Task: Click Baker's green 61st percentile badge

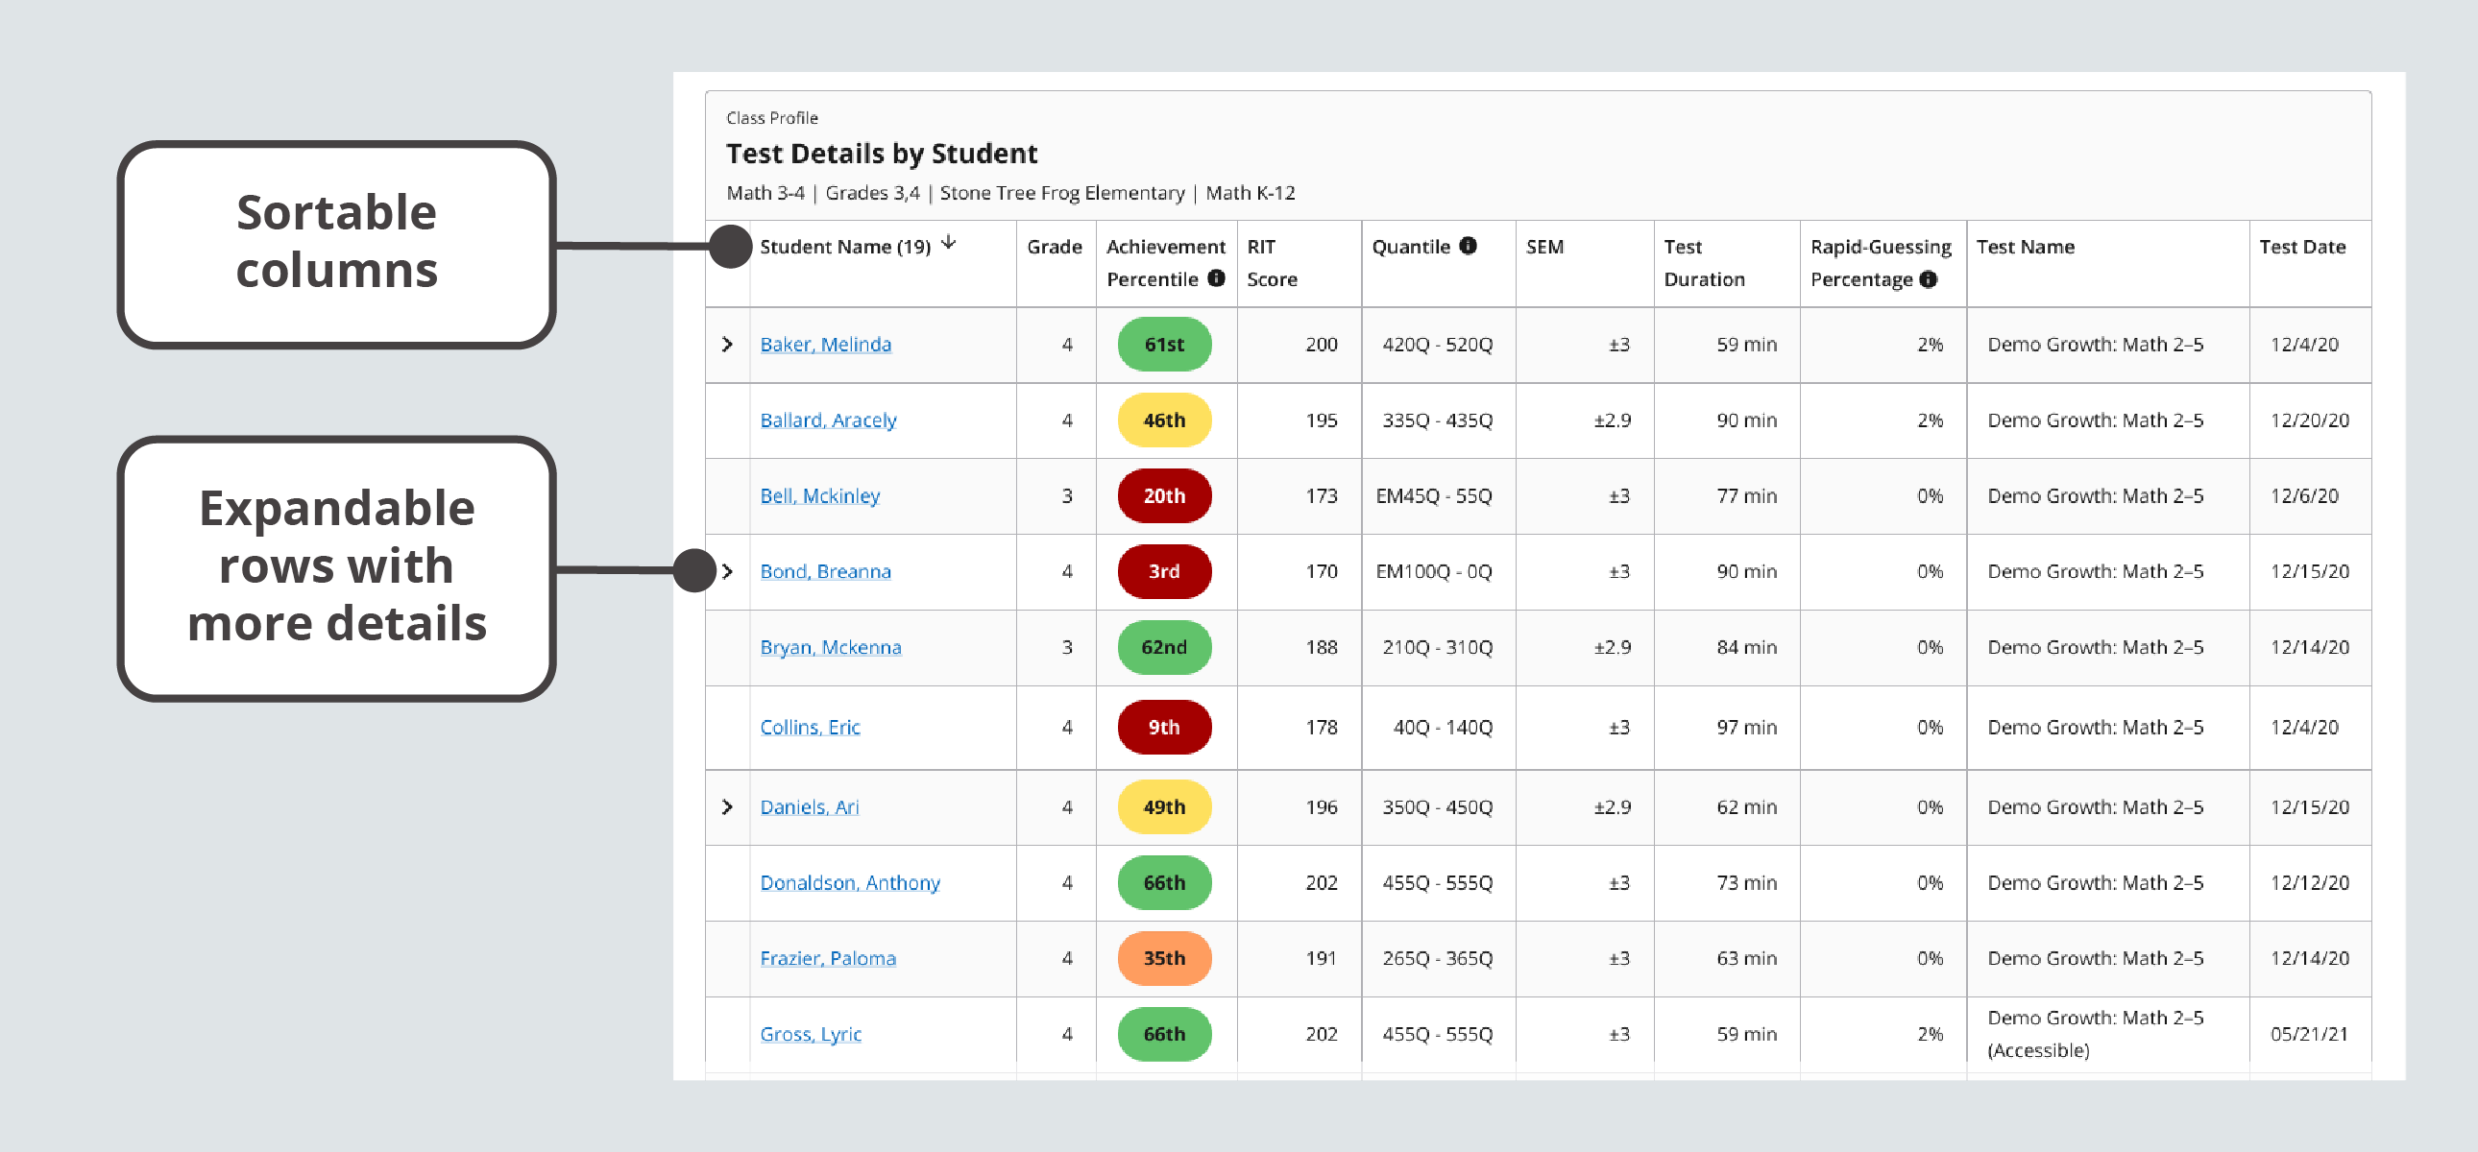Action: 1163,345
